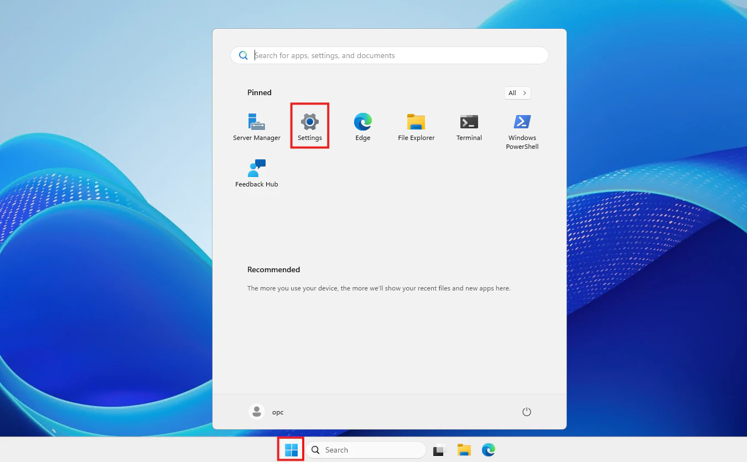Click the Pinned section heading

point(260,92)
